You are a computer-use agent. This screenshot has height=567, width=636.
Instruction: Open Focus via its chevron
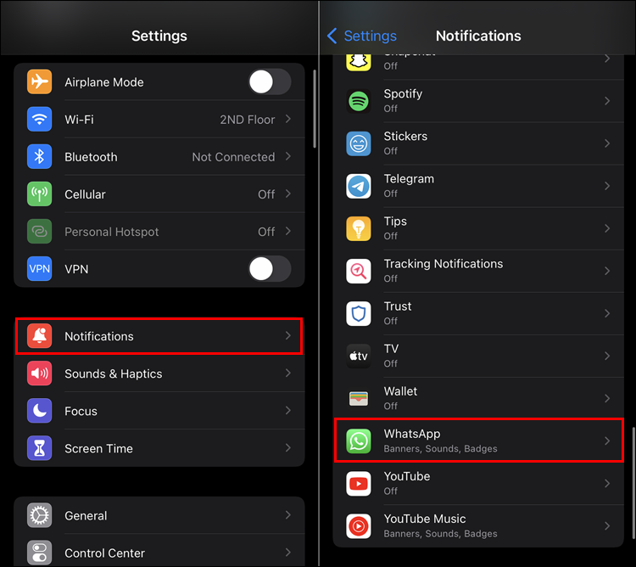[x=288, y=410]
